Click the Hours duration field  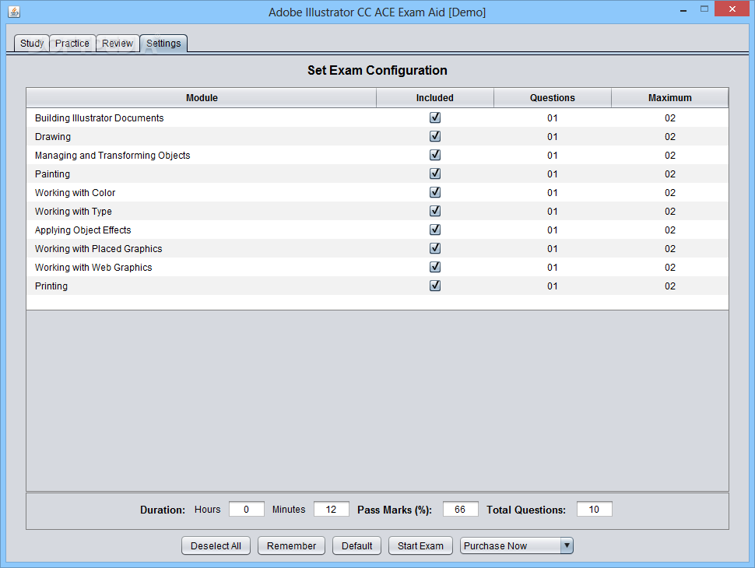pos(247,510)
